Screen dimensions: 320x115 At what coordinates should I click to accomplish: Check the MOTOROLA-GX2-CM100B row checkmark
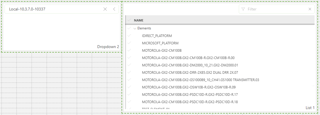(x=129, y=50)
